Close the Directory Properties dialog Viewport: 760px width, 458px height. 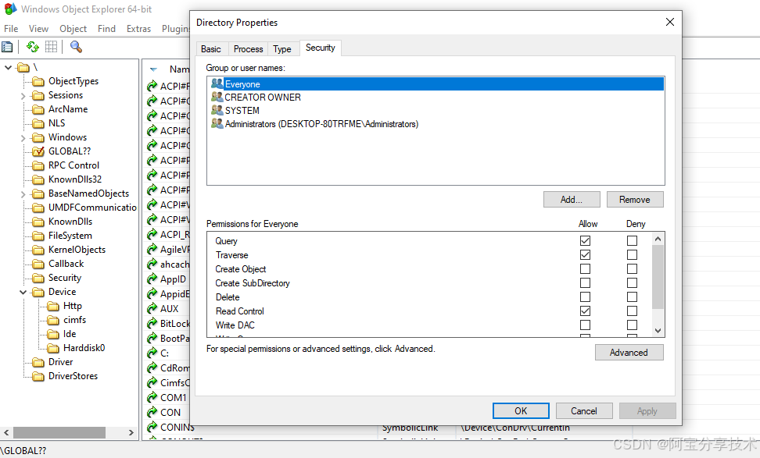670,22
